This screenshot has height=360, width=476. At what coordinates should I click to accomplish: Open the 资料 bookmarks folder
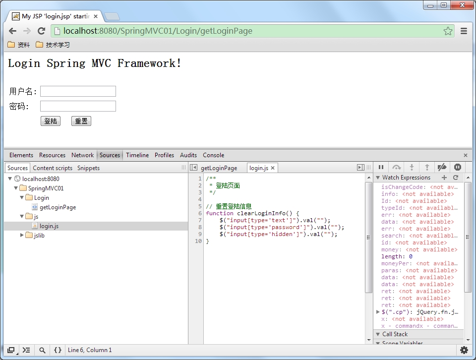(19, 45)
